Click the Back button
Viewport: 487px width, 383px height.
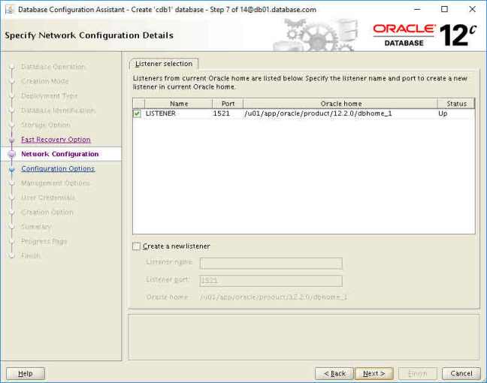coord(334,373)
